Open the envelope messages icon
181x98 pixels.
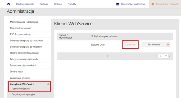(x=117, y=4)
